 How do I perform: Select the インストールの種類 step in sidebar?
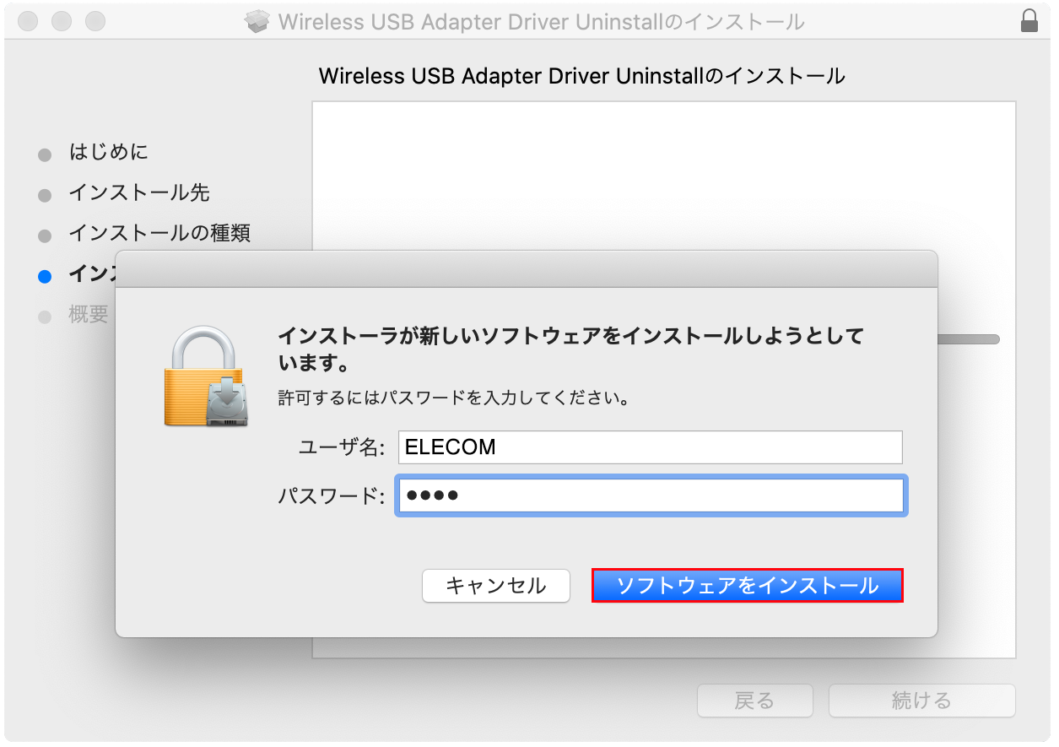tap(159, 232)
